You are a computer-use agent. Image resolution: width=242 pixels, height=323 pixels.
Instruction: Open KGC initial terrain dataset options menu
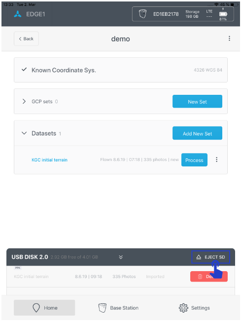pyautogui.click(x=216, y=160)
